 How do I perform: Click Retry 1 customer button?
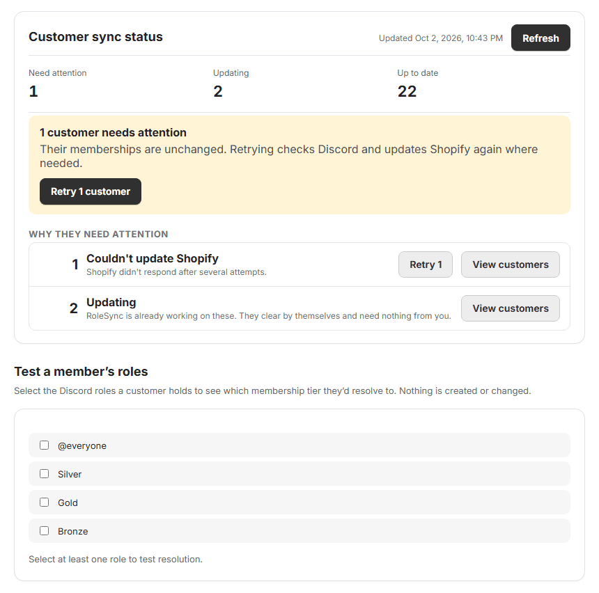coord(90,191)
